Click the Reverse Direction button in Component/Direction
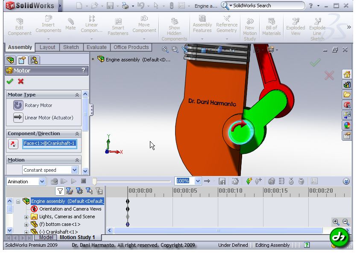 coord(13,144)
